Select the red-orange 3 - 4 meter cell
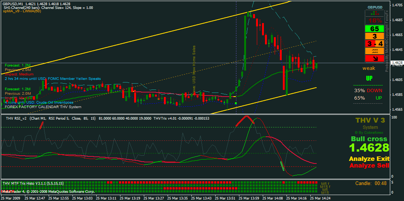 pyautogui.click(x=374, y=43)
